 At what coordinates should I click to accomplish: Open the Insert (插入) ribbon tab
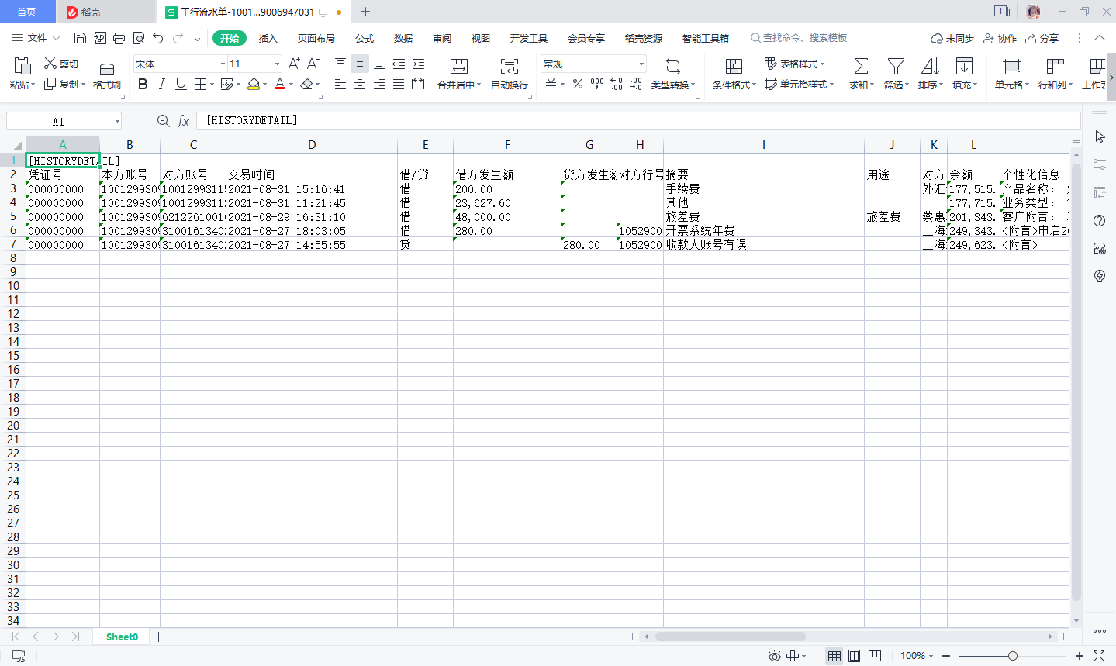(268, 38)
